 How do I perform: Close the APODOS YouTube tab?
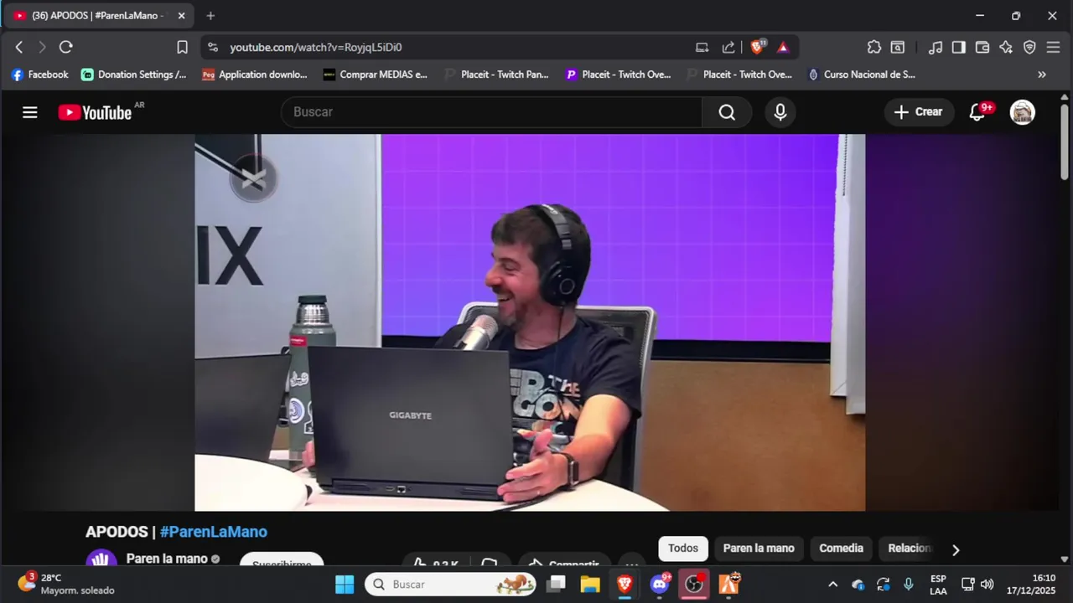(x=181, y=16)
